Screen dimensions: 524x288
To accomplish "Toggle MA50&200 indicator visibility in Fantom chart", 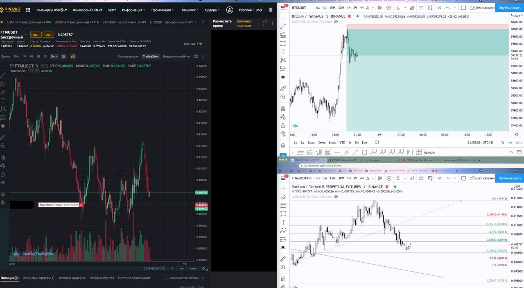I will [336, 197].
